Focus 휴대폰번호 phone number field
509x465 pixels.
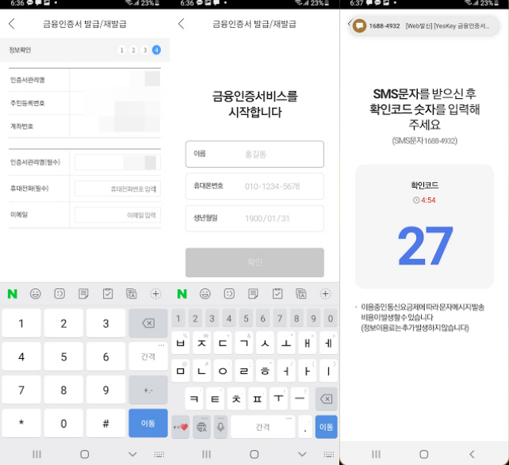pos(254,186)
